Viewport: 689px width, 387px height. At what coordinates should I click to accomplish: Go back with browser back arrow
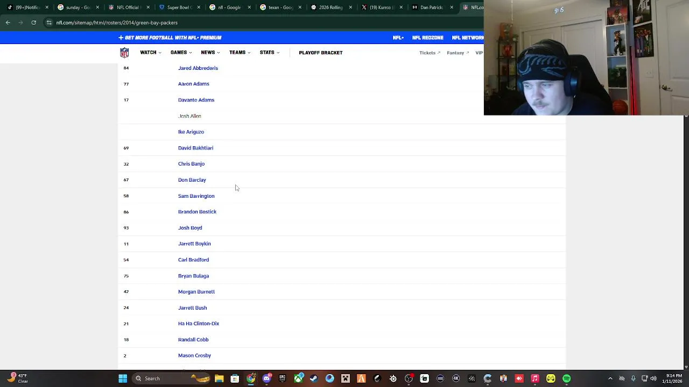pos(8,23)
